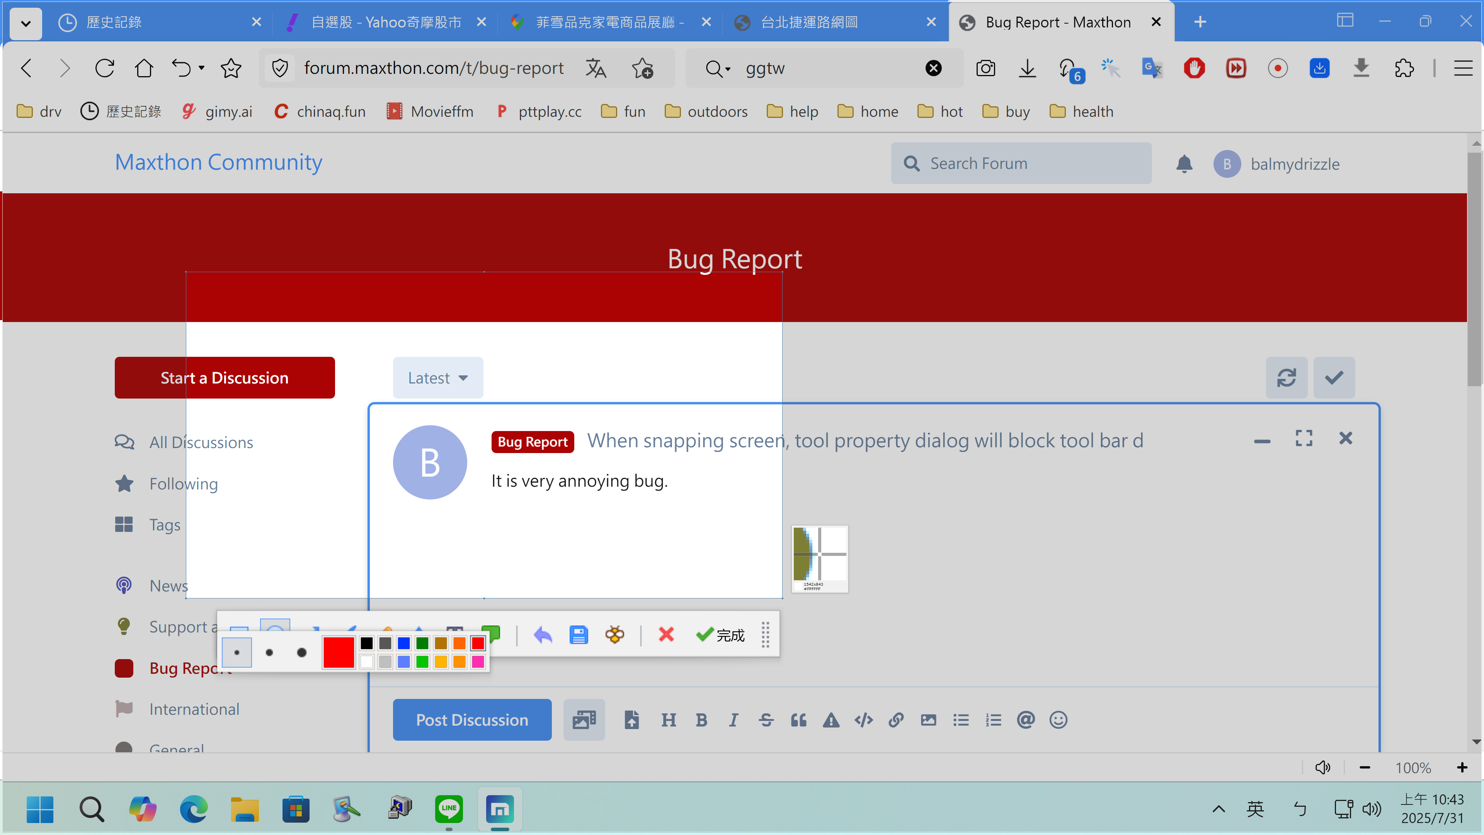The height and width of the screenshot is (835, 1484).
Task: Insert spoiler warning triangle icon
Action: [831, 720]
